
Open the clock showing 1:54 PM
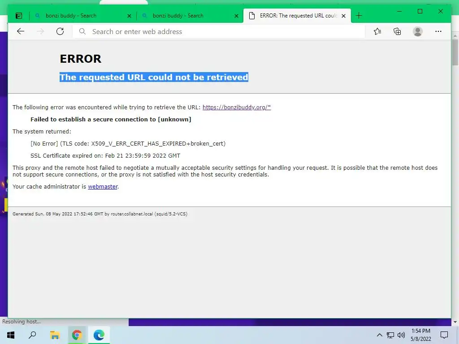pyautogui.click(x=421, y=335)
